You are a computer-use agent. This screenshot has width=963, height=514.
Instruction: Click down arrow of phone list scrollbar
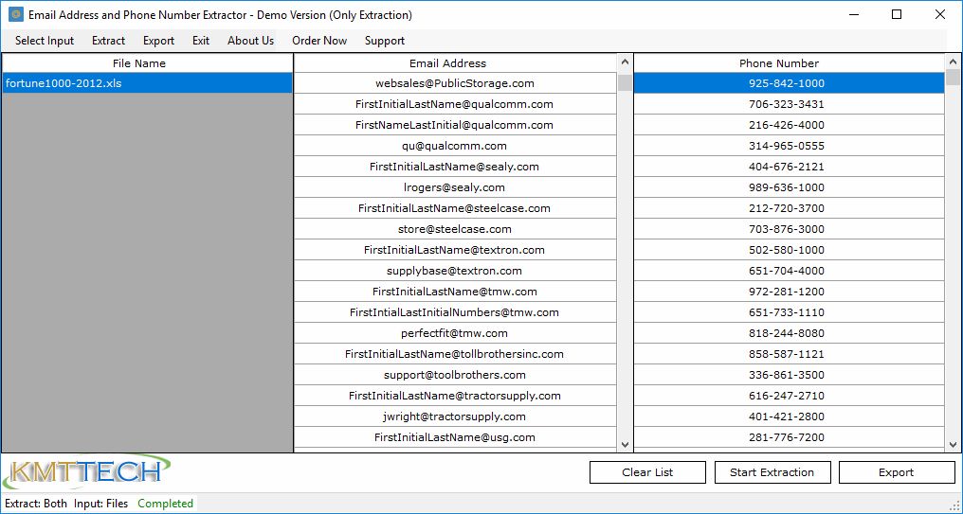point(953,444)
